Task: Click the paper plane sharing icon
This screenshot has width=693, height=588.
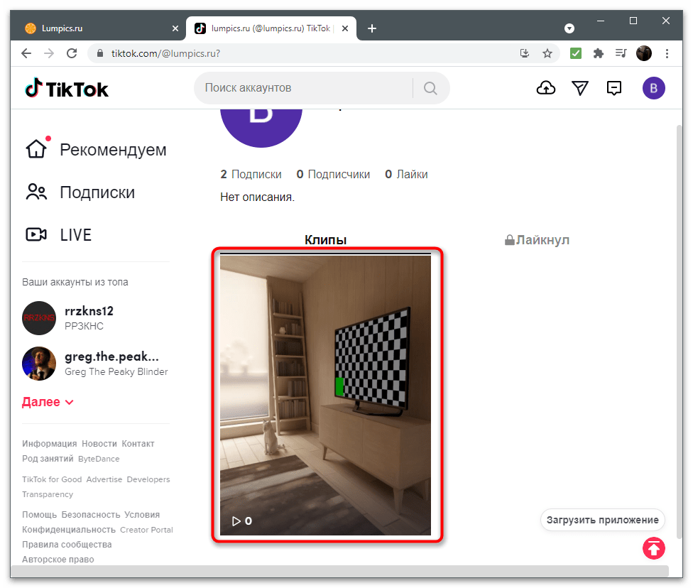Action: [x=580, y=87]
